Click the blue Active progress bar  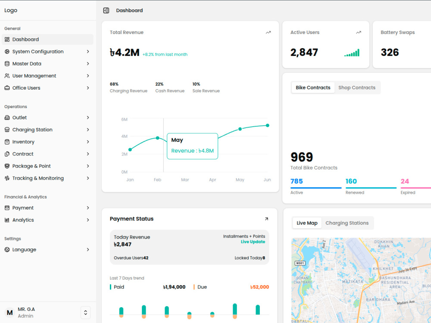316,188
